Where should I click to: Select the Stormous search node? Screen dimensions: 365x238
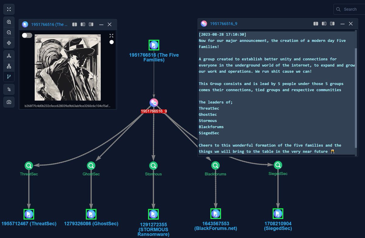tap(153, 166)
